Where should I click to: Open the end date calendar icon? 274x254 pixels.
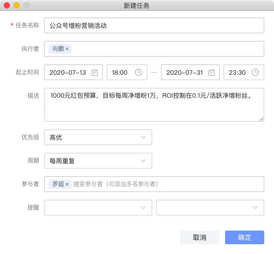(x=211, y=72)
